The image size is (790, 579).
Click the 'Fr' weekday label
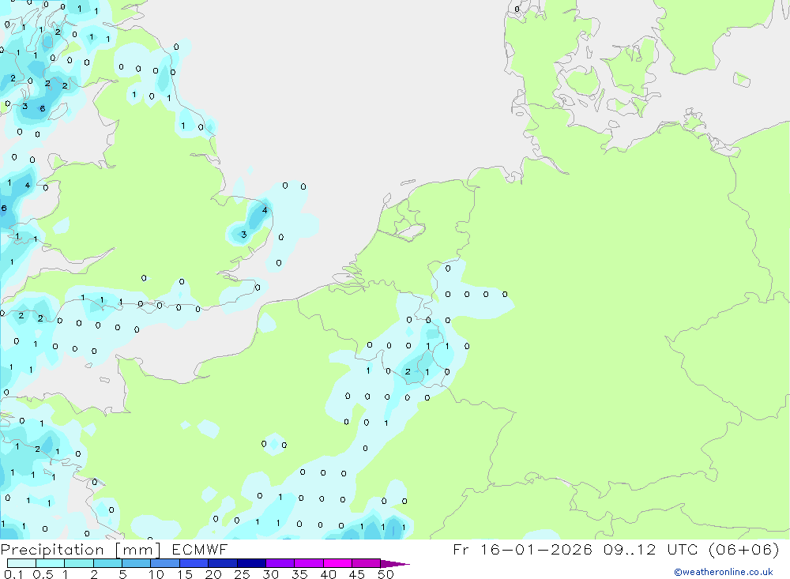pyautogui.click(x=461, y=549)
